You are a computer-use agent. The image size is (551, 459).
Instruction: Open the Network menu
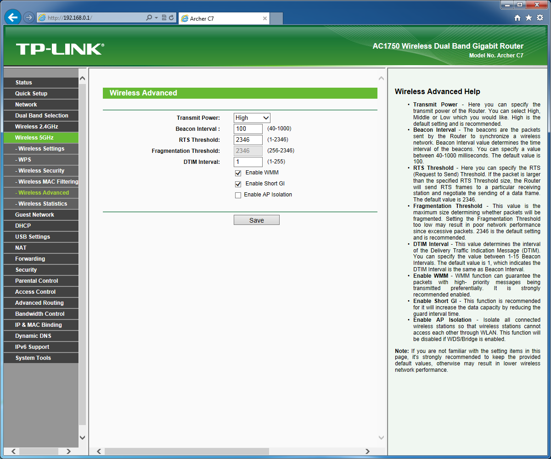pos(41,105)
